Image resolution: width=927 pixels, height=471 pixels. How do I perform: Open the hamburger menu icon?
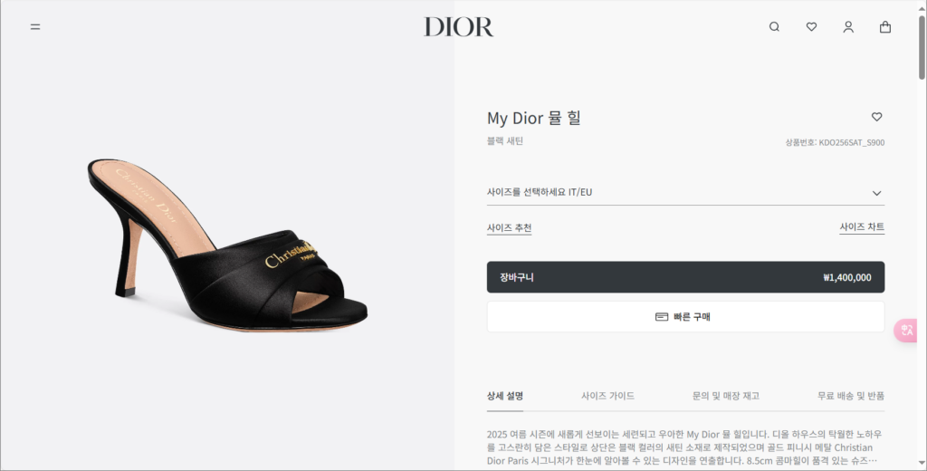pyautogui.click(x=35, y=26)
